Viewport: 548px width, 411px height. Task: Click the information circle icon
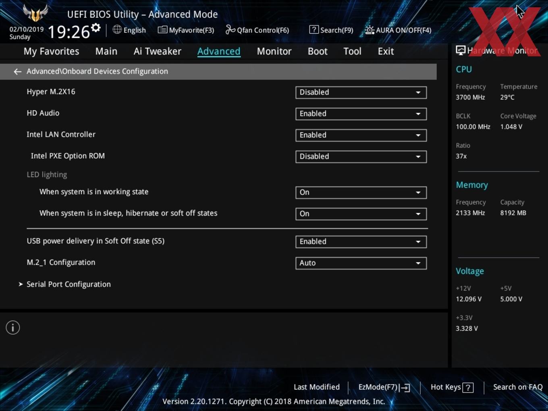point(13,328)
